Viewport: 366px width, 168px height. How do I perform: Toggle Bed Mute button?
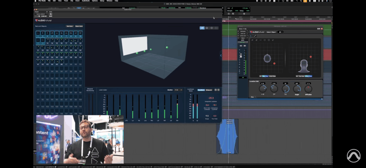pyautogui.click(x=69, y=26)
